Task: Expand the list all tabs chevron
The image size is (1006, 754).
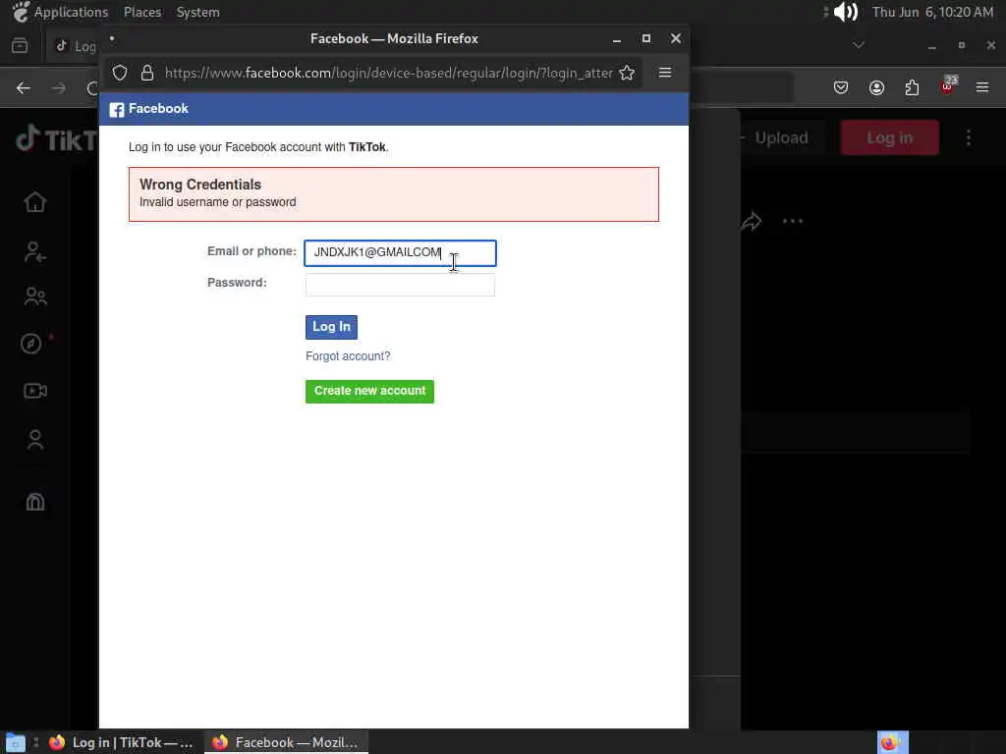Action: point(859,45)
